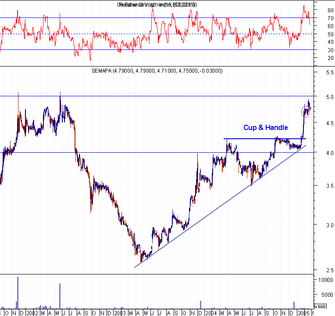
Task: Click the 10000 volume axis label
Action: pyautogui.click(x=326, y=280)
